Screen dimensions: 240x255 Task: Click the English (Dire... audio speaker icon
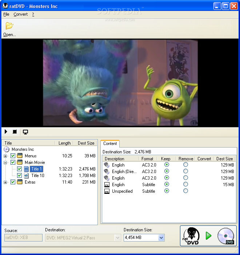[107, 172]
